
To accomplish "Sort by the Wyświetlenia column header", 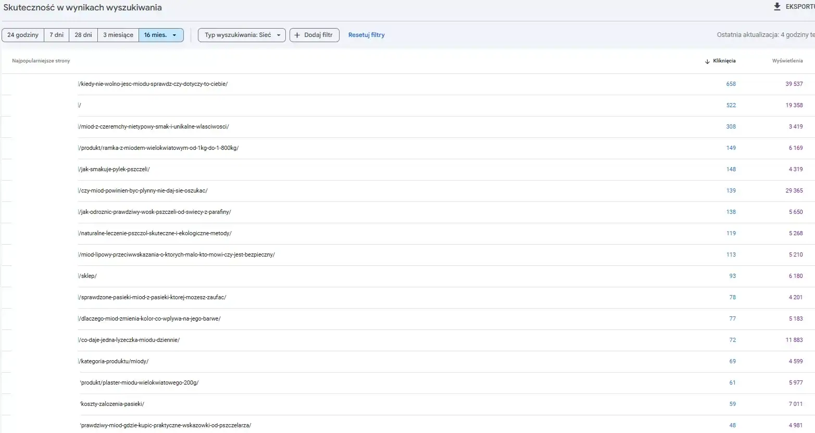I will [787, 61].
